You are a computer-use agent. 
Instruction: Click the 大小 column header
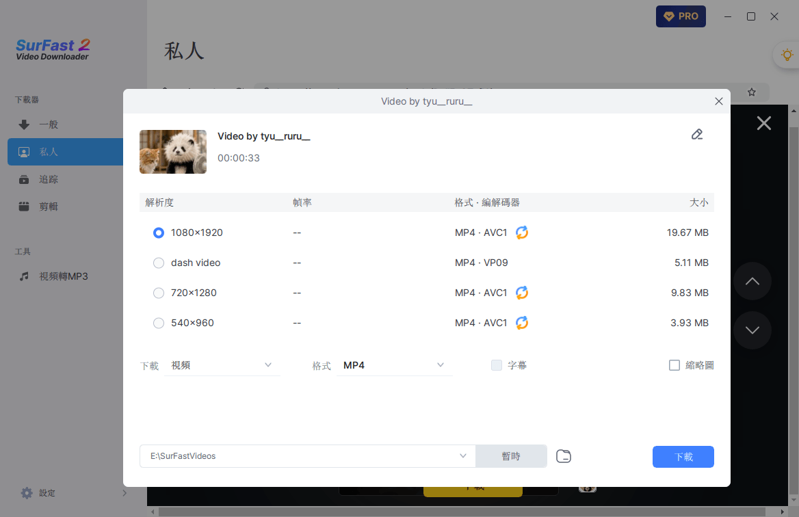698,202
